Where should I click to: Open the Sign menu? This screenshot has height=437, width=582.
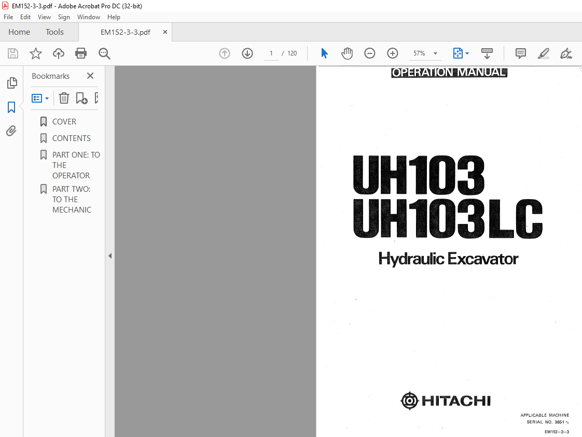pos(64,17)
